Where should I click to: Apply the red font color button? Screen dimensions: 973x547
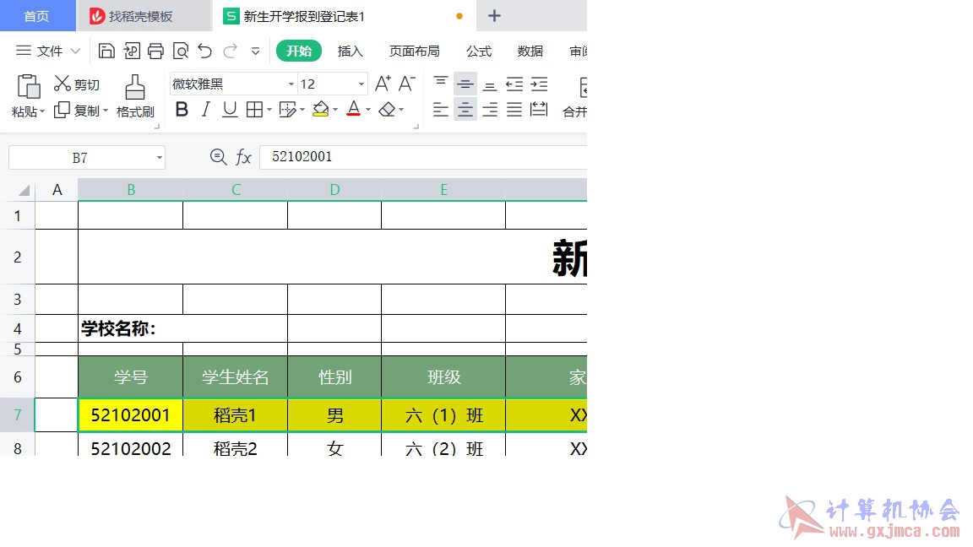click(354, 109)
